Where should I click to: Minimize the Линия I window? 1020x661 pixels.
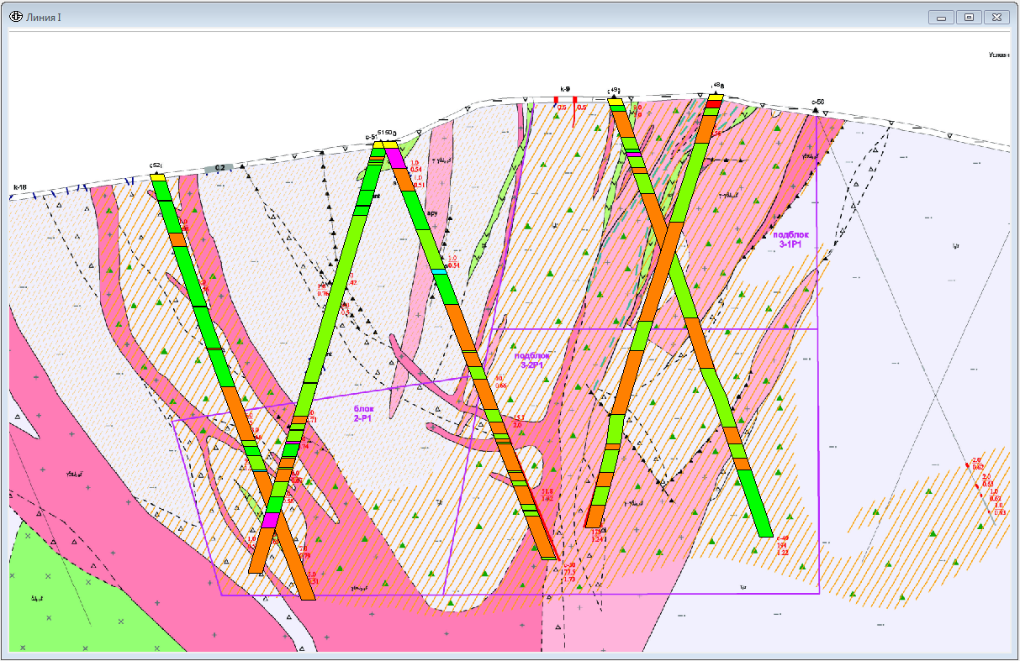(941, 17)
